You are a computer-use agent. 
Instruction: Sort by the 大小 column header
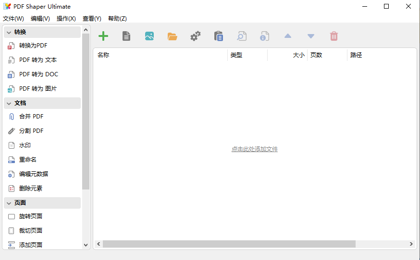(287, 55)
